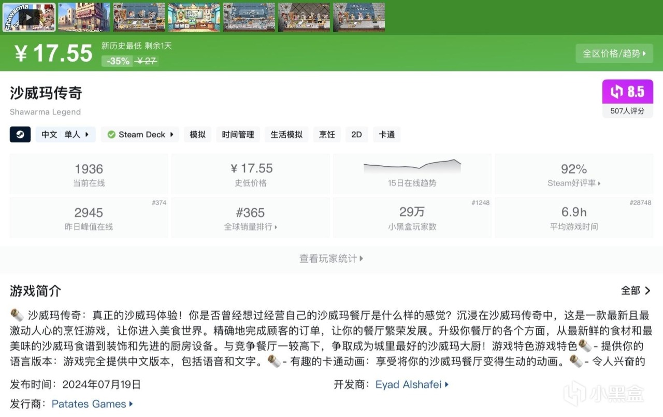The height and width of the screenshot is (417, 663).
Task: Open the 全球销量排行 ranking
Action: coord(251,218)
